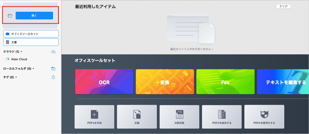Open Kdan Cloud in the sidebar

click(19, 59)
